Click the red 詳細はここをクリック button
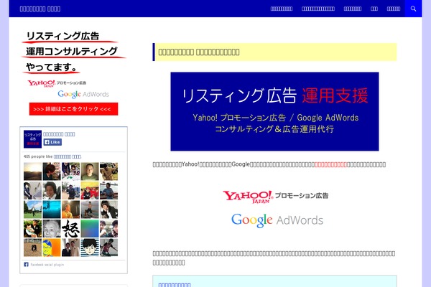This screenshot has width=431, height=287. pos(74,109)
